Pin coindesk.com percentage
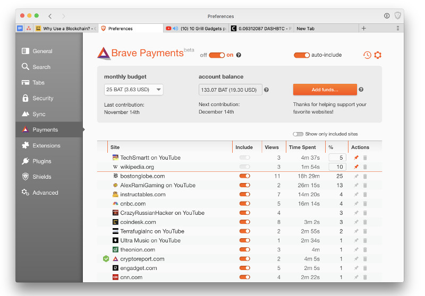The image size is (425, 296). pyautogui.click(x=356, y=222)
